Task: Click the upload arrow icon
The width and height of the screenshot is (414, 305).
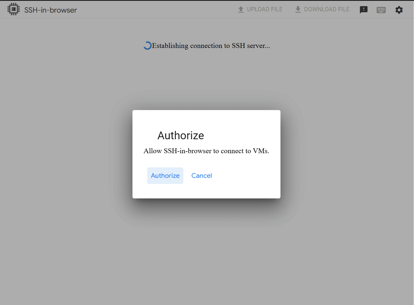Action: 241,10
